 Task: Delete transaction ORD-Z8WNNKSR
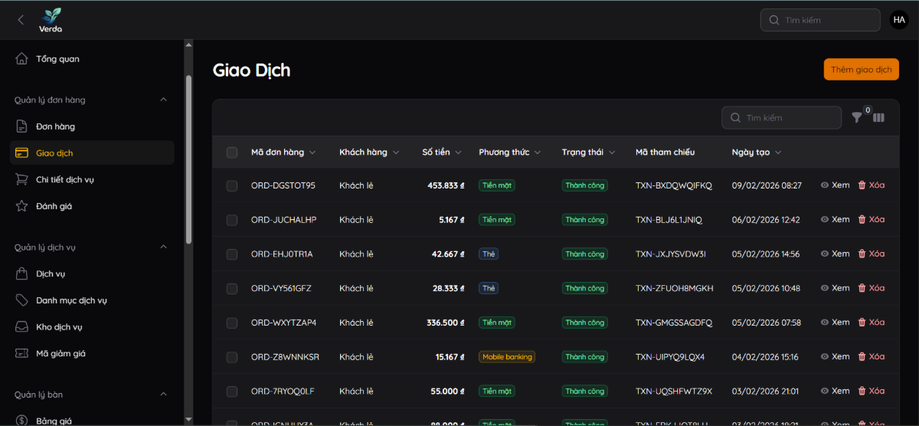pos(871,356)
